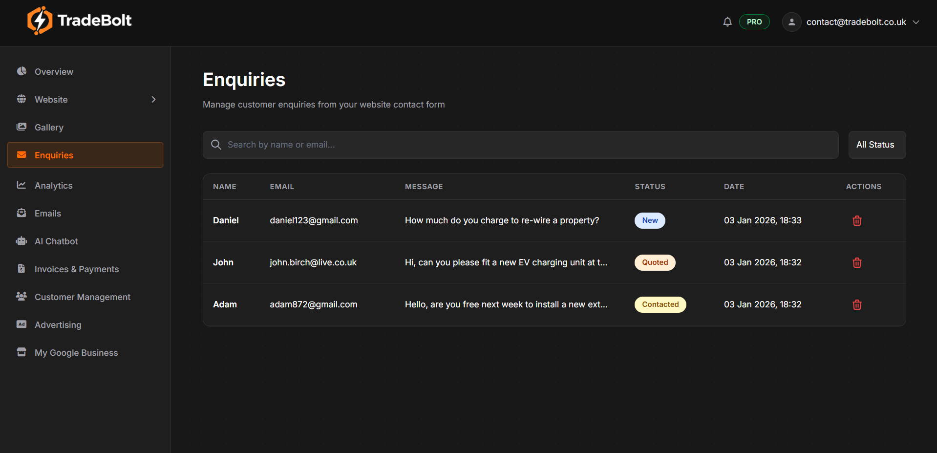Click the PRO plan badge
Image resolution: width=937 pixels, height=453 pixels.
click(x=754, y=22)
